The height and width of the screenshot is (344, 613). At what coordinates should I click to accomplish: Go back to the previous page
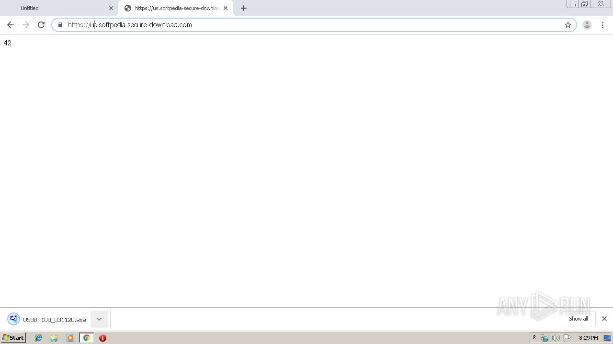(x=11, y=25)
